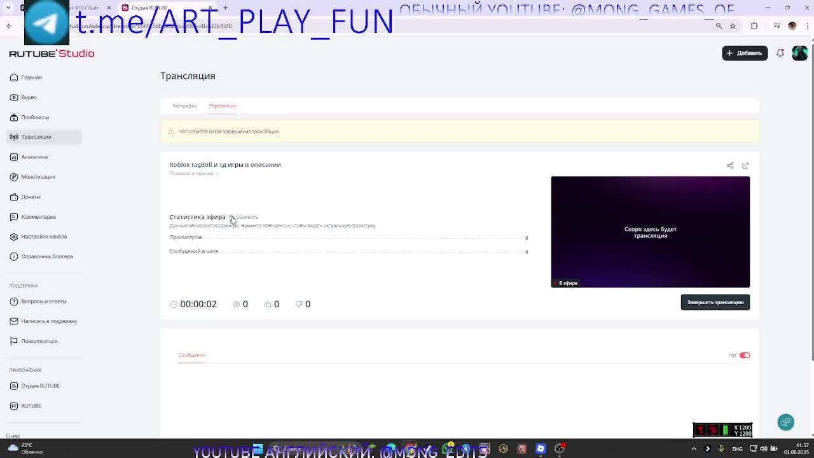Switch to the Студия RUTUBE browser tab
Viewport: 814px width, 458px height.
tap(165, 8)
